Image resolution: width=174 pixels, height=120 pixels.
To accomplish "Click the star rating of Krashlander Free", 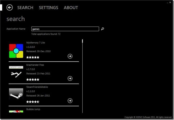I will click(33, 79).
